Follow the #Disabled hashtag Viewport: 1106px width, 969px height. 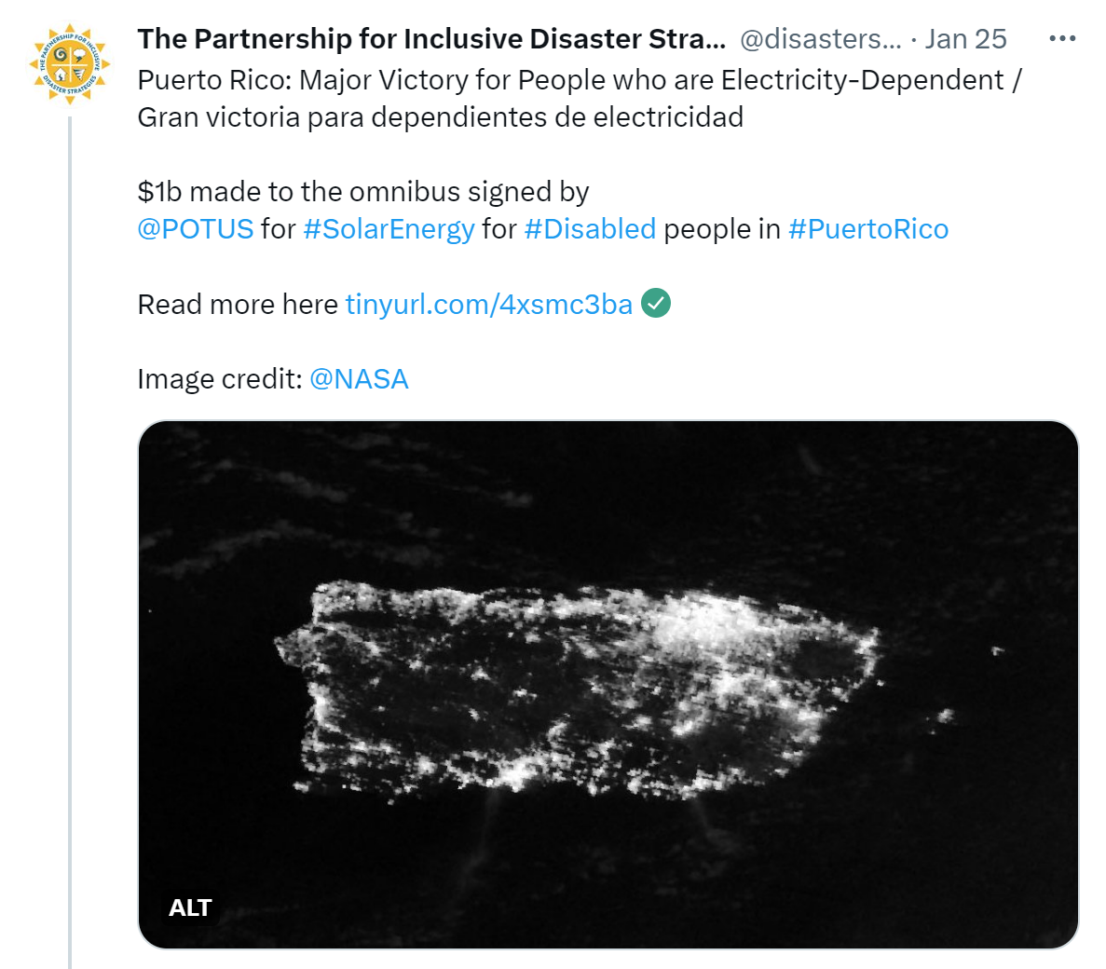click(x=590, y=229)
